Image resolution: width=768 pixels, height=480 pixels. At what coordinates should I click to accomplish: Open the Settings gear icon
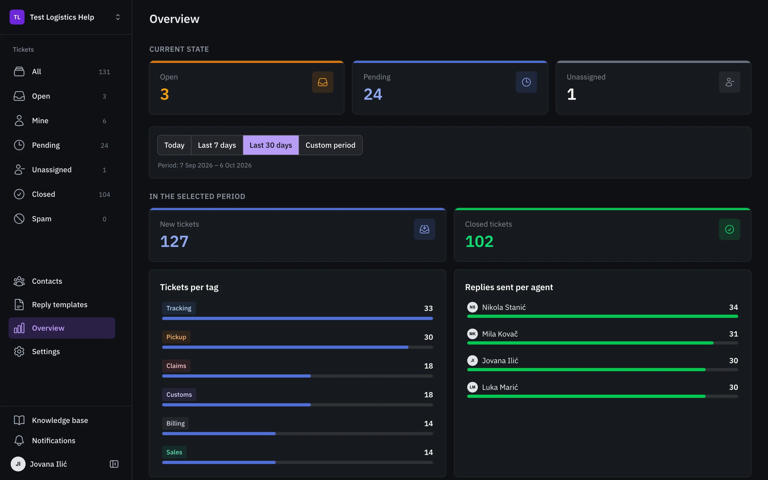[x=19, y=351]
